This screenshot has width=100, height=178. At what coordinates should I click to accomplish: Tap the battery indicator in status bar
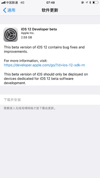[95, 3]
